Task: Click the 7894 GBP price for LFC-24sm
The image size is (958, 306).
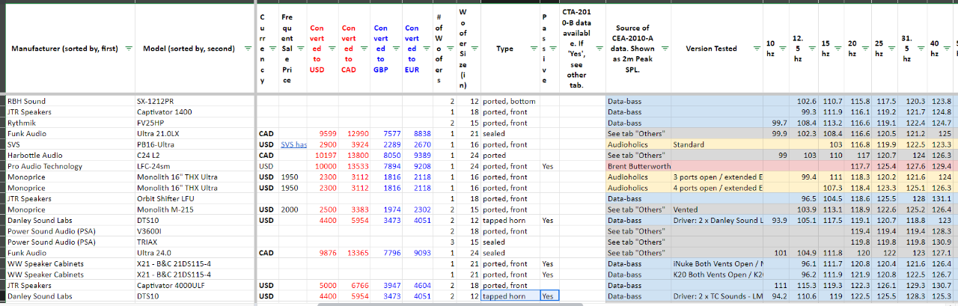Action: 385,166
